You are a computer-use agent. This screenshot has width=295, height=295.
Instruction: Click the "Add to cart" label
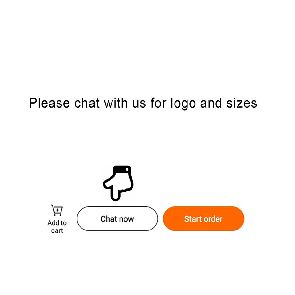point(57,226)
